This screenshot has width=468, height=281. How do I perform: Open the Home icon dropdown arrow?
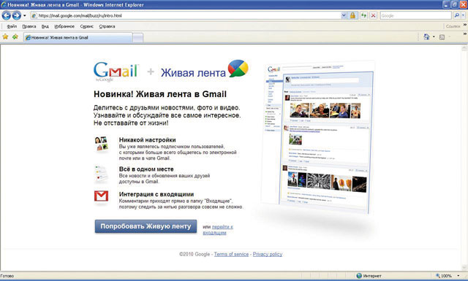tap(434, 37)
